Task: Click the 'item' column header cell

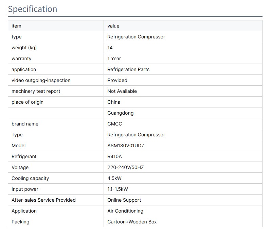Action: (16, 26)
